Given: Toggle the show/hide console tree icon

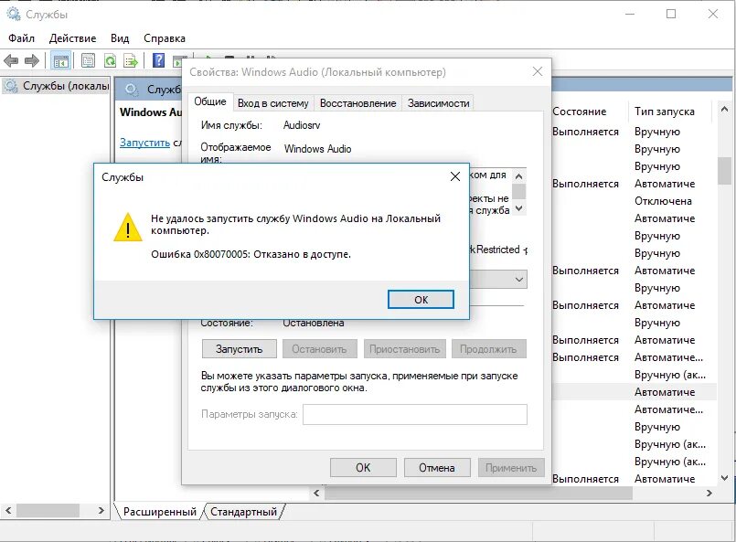Looking at the screenshot, I should 61,61.
